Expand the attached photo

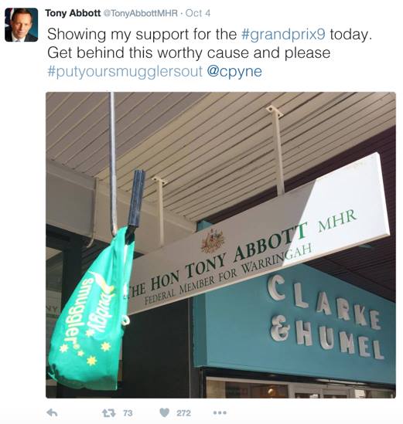[220, 245]
